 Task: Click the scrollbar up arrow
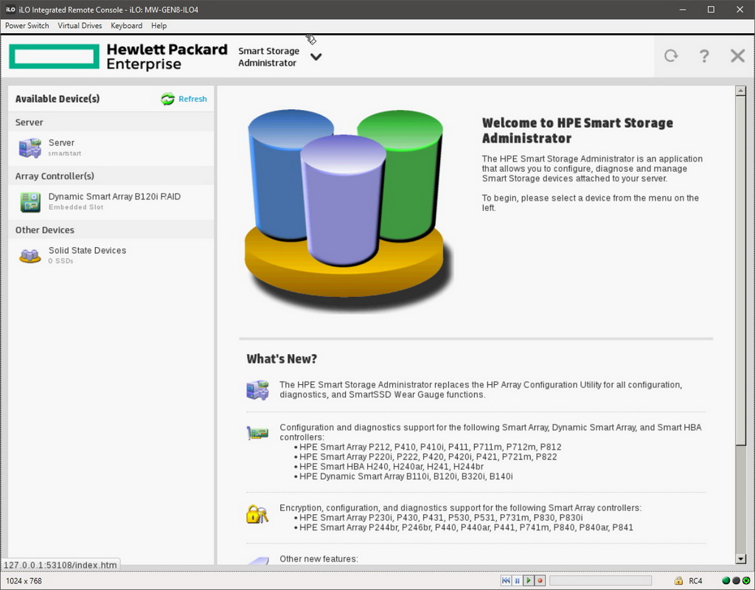click(740, 91)
